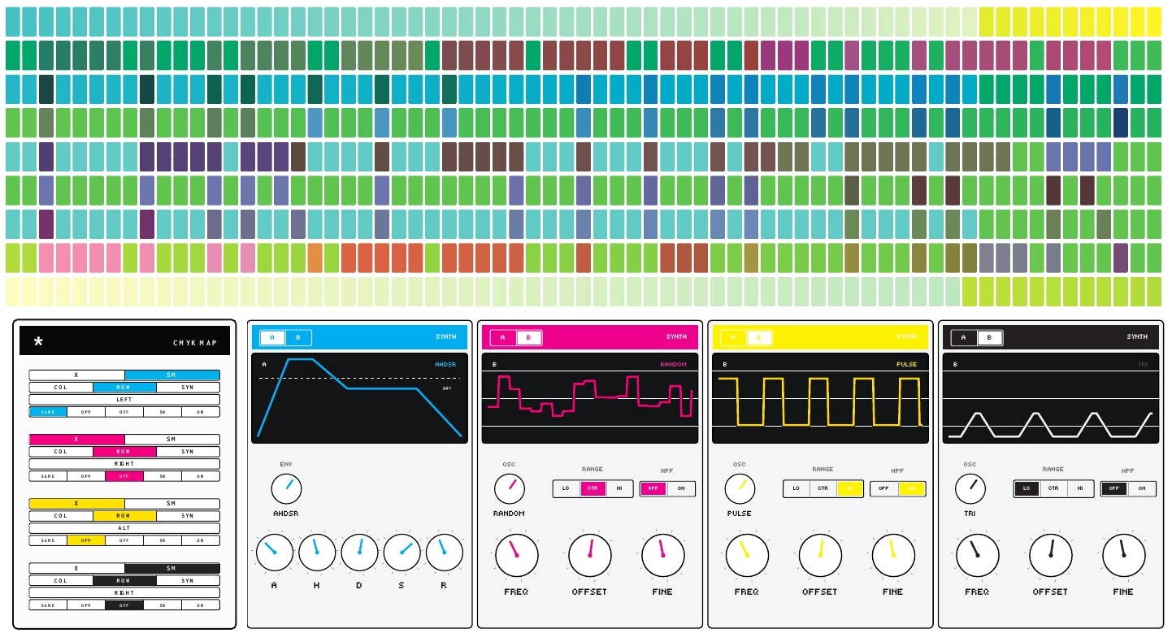The width and height of the screenshot is (1172, 633).
Task: Click the cyan AHDSR envelope display
Action: coord(359,398)
